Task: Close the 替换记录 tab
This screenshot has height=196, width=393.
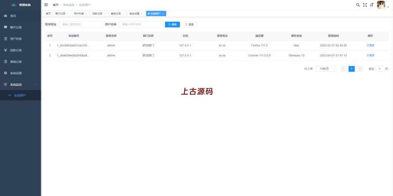Action: pos(123,14)
